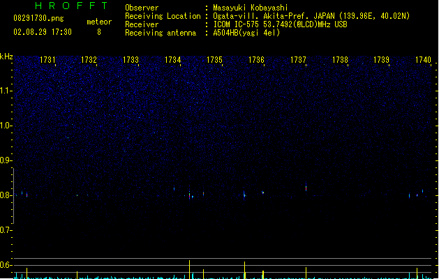The width and height of the screenshot is (439, 279).
Task: Click the 1.0 kHz frequency label
Action: click(6, 126)
